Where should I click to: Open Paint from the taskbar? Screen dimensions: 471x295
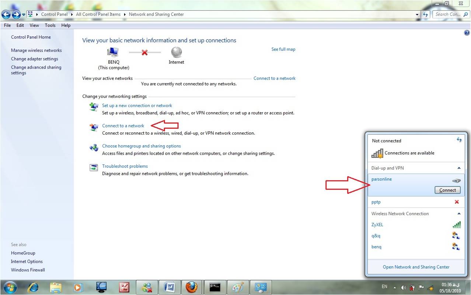point(238,287)
